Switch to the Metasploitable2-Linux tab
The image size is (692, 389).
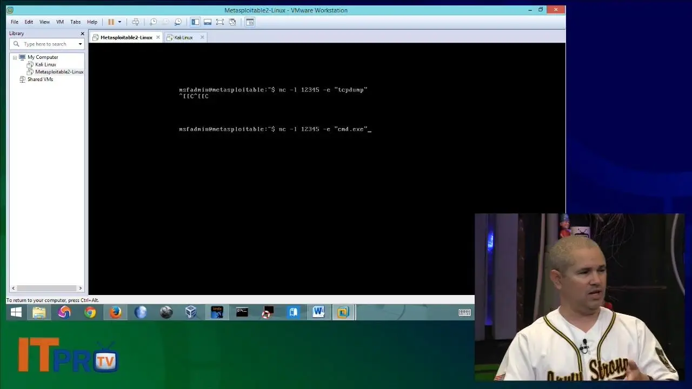click(x=126, y=37)
